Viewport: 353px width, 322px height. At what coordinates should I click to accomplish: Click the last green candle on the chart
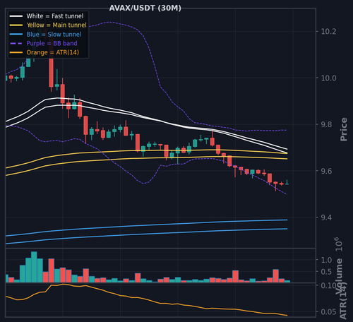[287, 182]
